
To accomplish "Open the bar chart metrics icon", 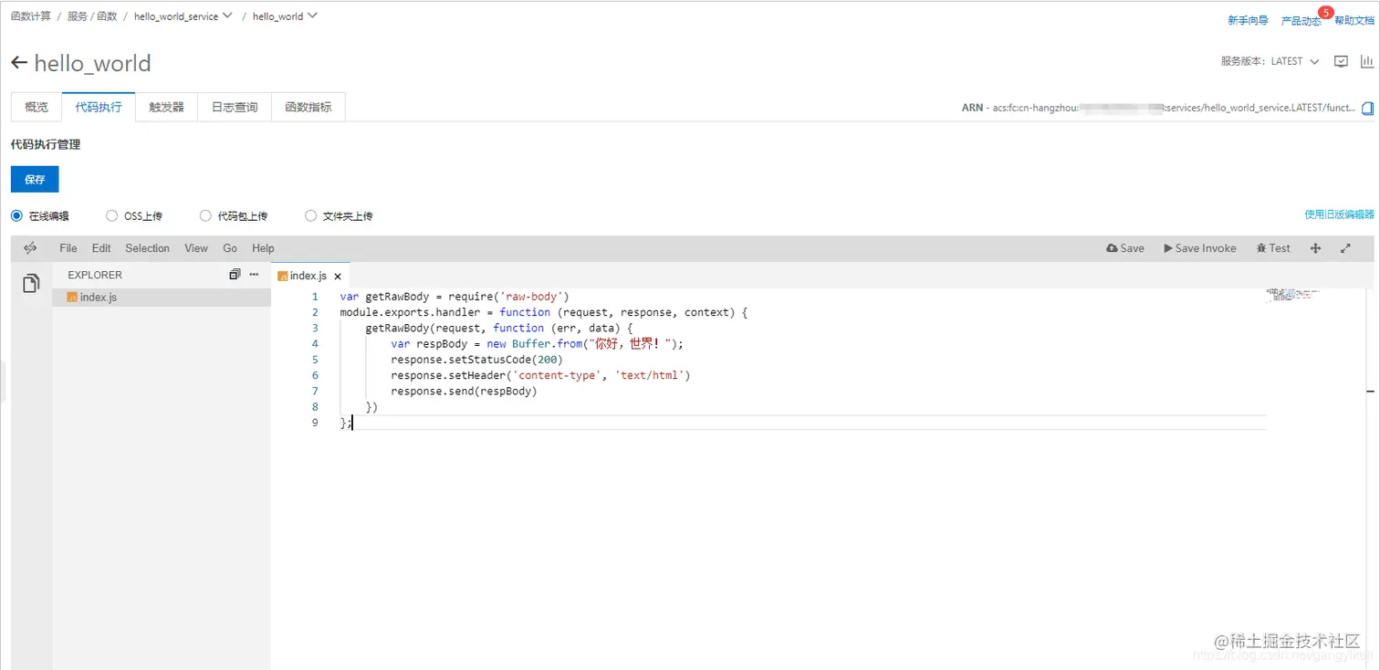I will 1367,61.
